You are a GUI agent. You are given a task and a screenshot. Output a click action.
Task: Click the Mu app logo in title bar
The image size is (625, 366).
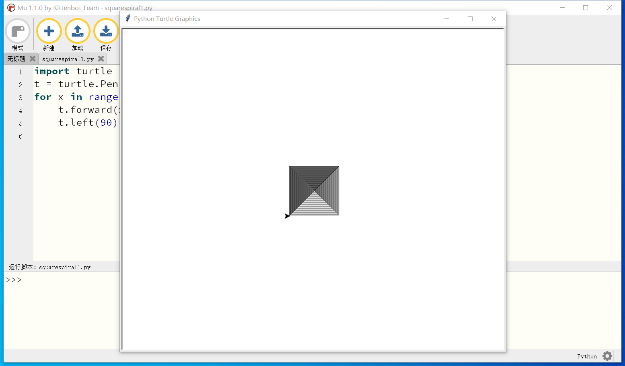coord(11,8)
